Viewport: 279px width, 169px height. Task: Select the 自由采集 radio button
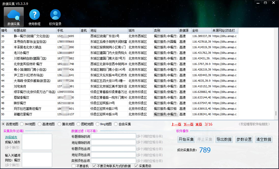point(116,124)
